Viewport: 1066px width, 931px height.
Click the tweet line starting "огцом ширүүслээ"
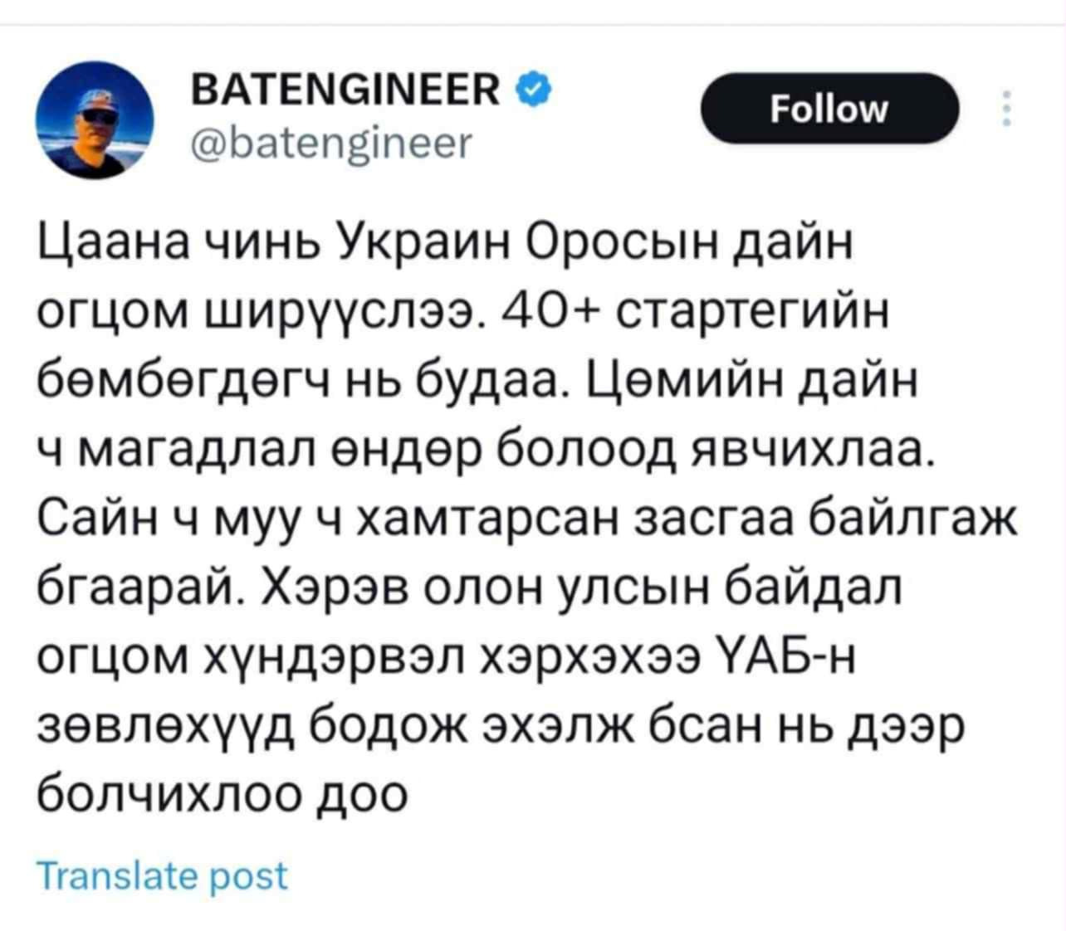tap(463, 313)
